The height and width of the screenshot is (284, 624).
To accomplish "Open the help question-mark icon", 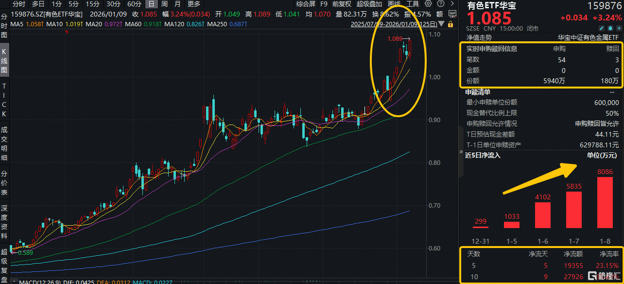I will tap(441, 3).
